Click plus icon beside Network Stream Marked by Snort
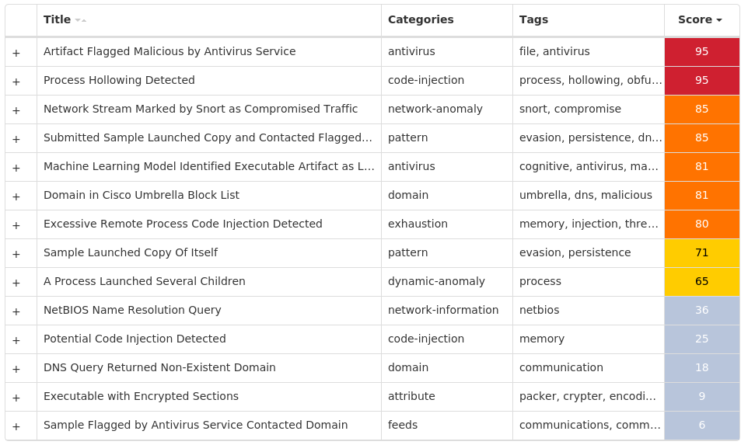This screenshot has width=748, height=445. click(16, 110)
